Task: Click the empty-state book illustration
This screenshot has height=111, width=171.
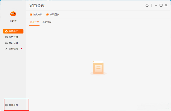Action: [98, 68]
